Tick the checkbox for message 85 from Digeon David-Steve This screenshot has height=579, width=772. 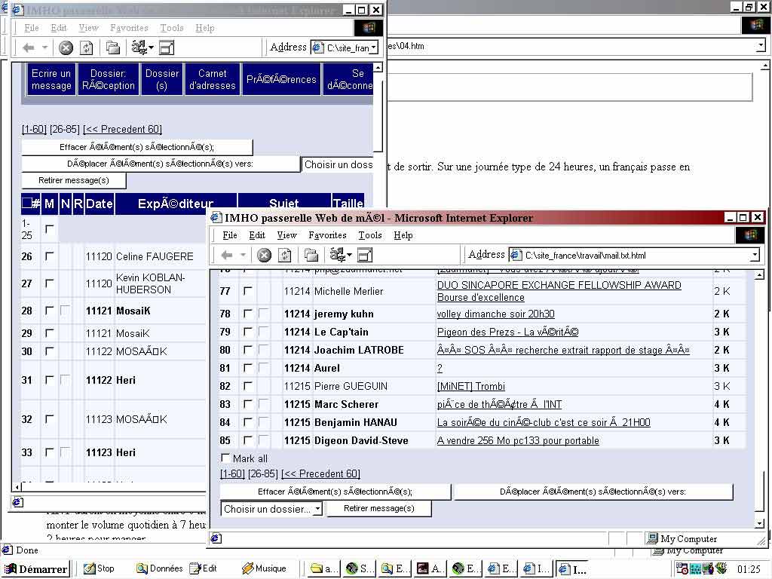click(x=247, y=440)
